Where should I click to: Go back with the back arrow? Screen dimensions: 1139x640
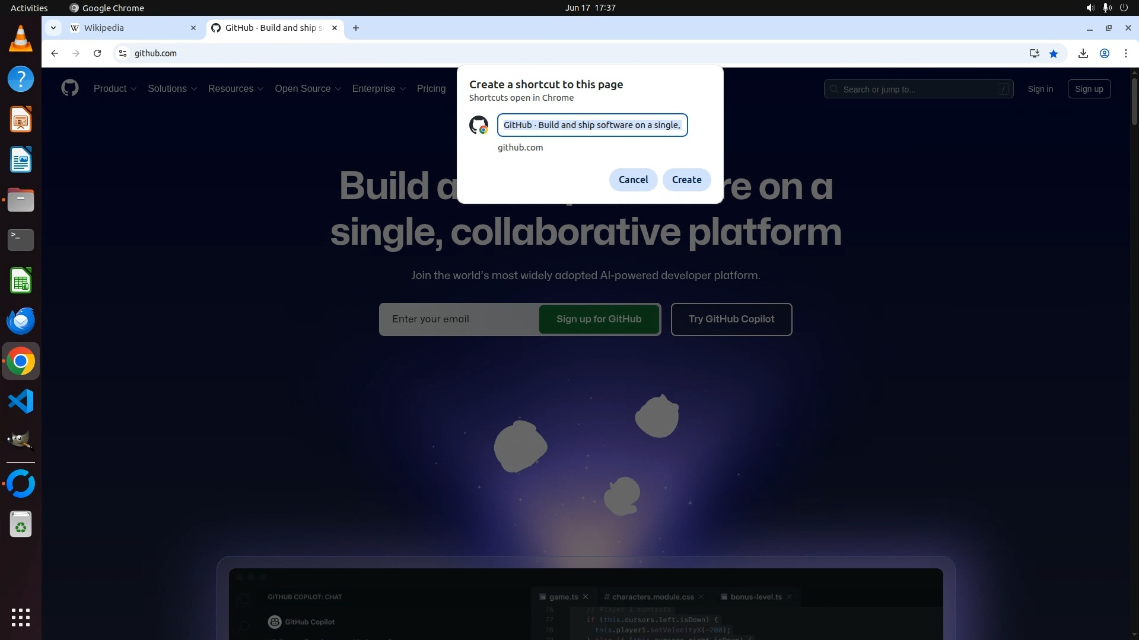click(55, 53)
